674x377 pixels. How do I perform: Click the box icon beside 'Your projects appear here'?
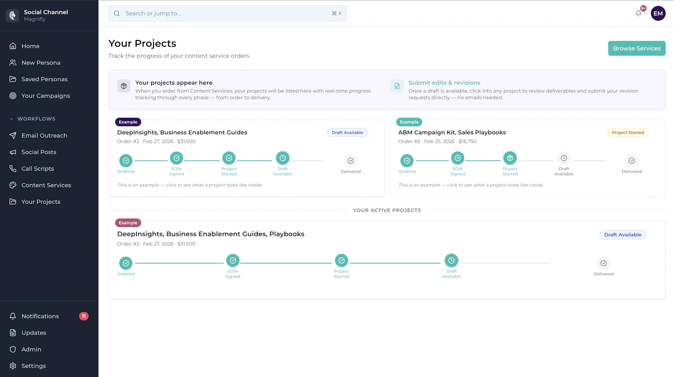click(124, 86)
